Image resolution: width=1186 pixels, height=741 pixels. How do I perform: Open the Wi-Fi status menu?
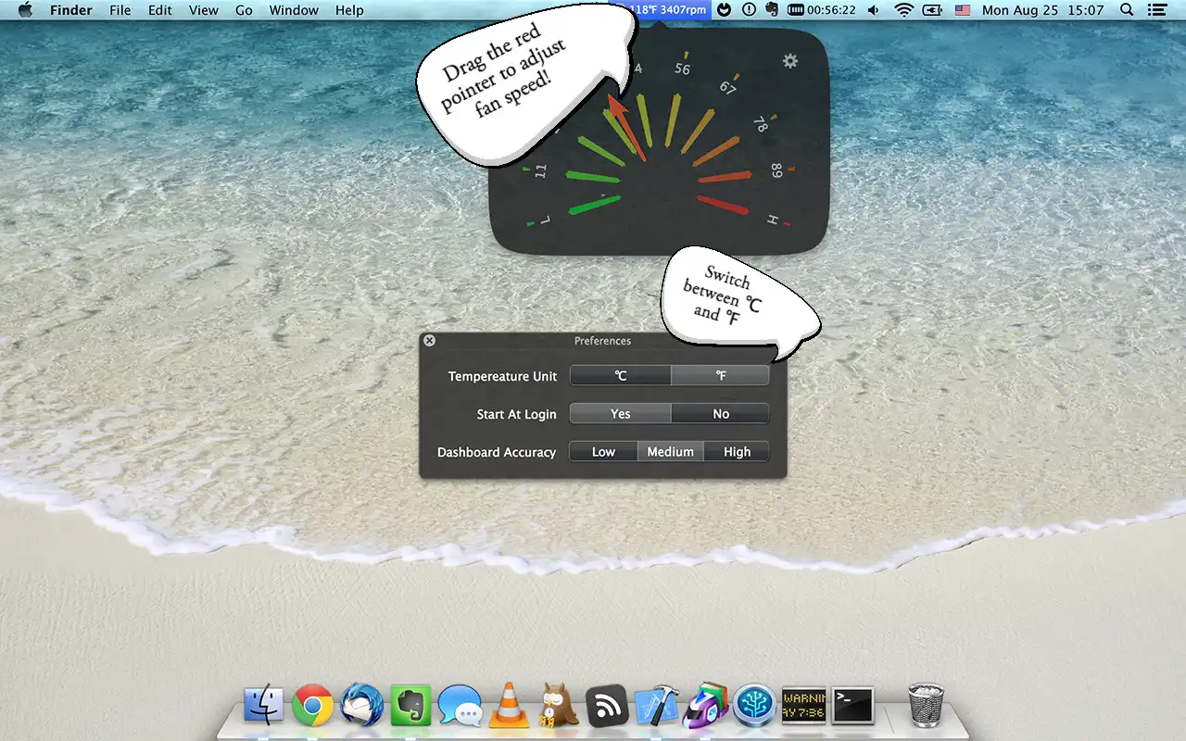tap(903, 10)
